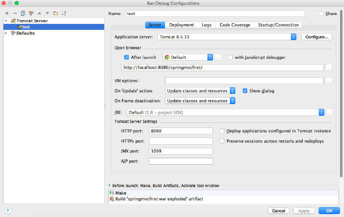Click the Tomcat Server tree label
The width and height of the screenshot is (344, 217).
(32, 21)
